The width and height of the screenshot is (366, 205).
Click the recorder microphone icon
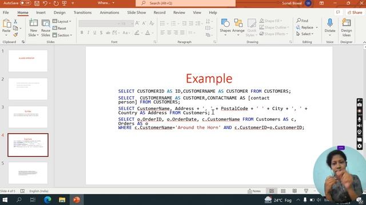pos(360,119)
